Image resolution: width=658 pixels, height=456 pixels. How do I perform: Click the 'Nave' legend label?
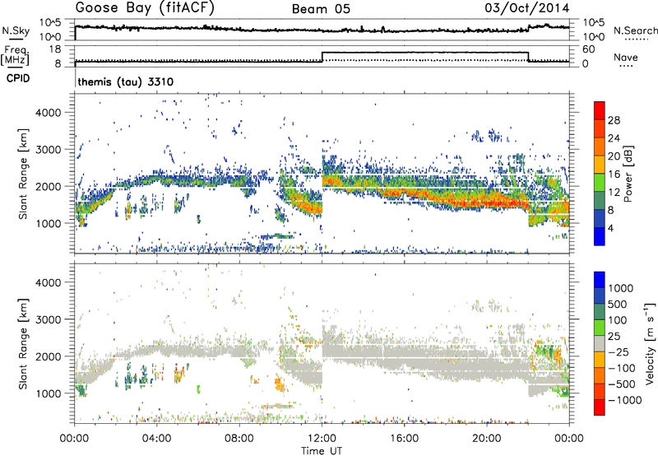pyautogui.click(x=626, y=58)
